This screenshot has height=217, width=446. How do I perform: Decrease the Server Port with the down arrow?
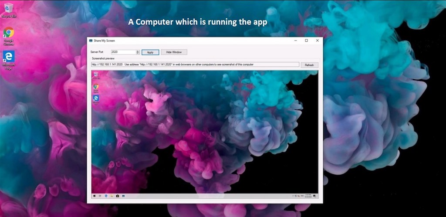138,53
